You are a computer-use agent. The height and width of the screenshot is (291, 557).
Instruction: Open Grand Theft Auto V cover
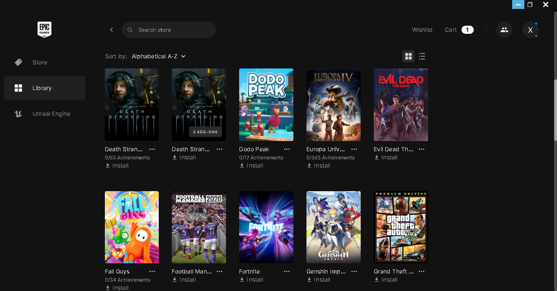[401, 227]
